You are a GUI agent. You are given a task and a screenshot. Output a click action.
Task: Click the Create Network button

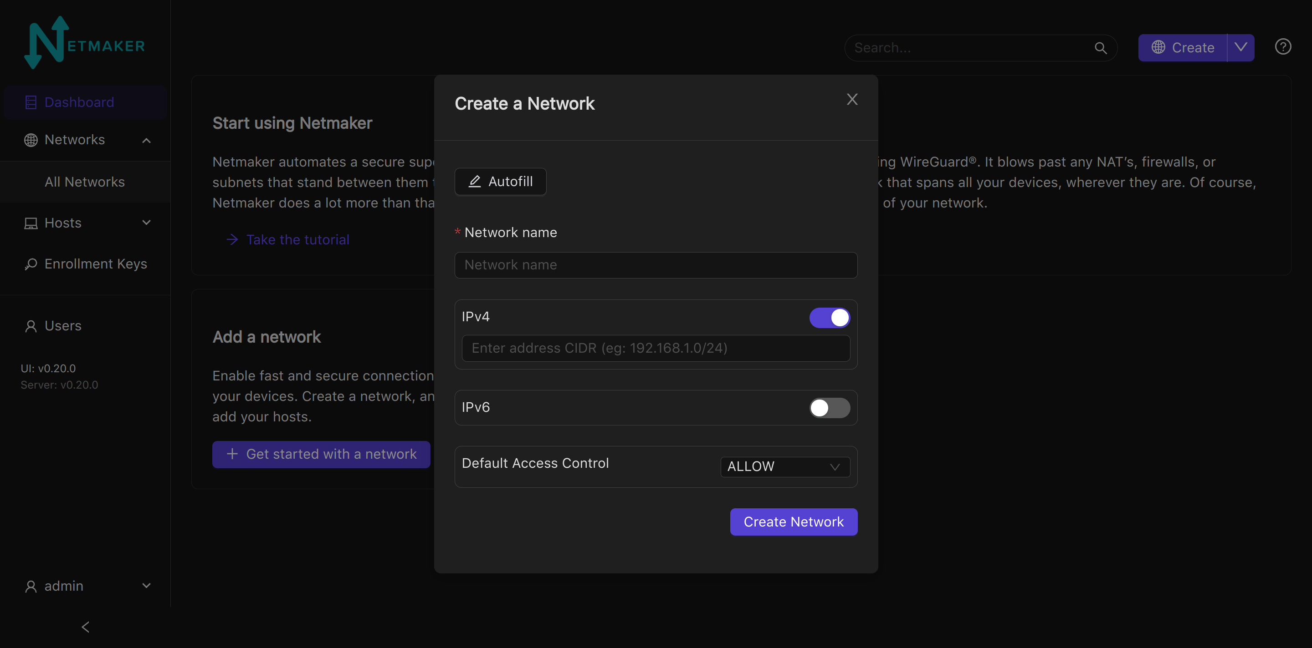tap(793, 521)
